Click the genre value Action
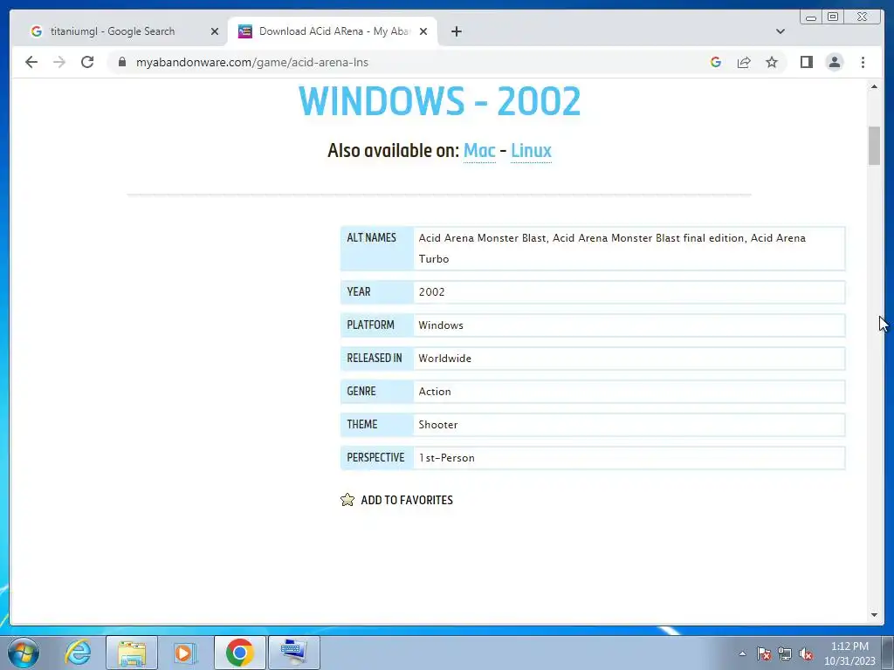 coord(435,391)
